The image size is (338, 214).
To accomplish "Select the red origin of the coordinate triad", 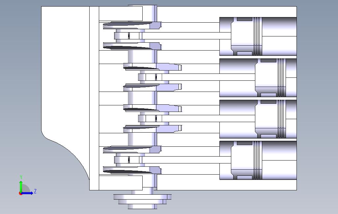I will (20, 193).
